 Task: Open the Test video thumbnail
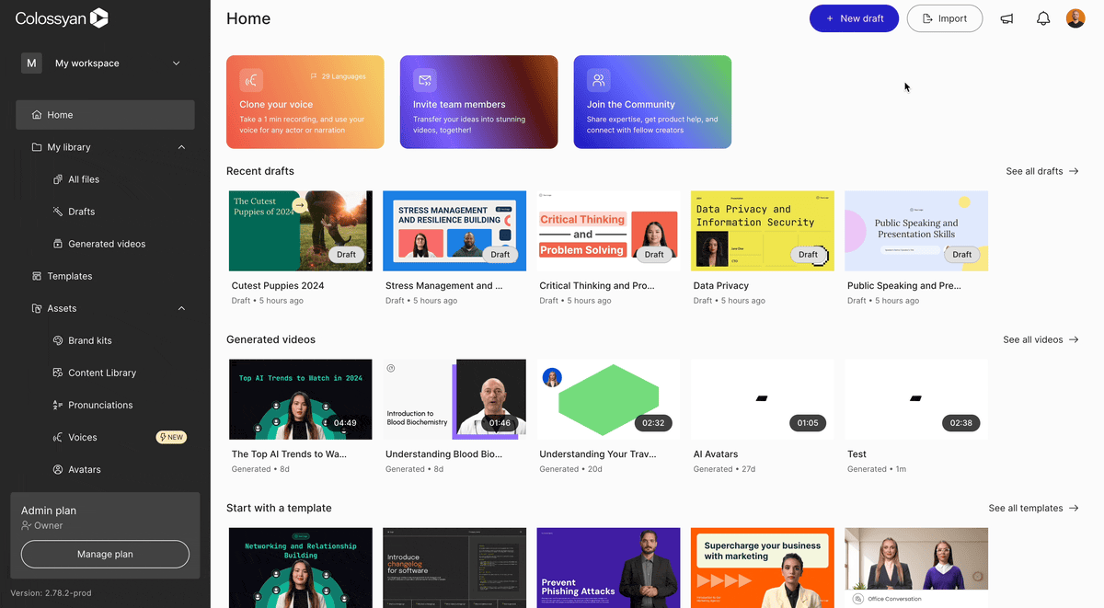coord(916,399)
